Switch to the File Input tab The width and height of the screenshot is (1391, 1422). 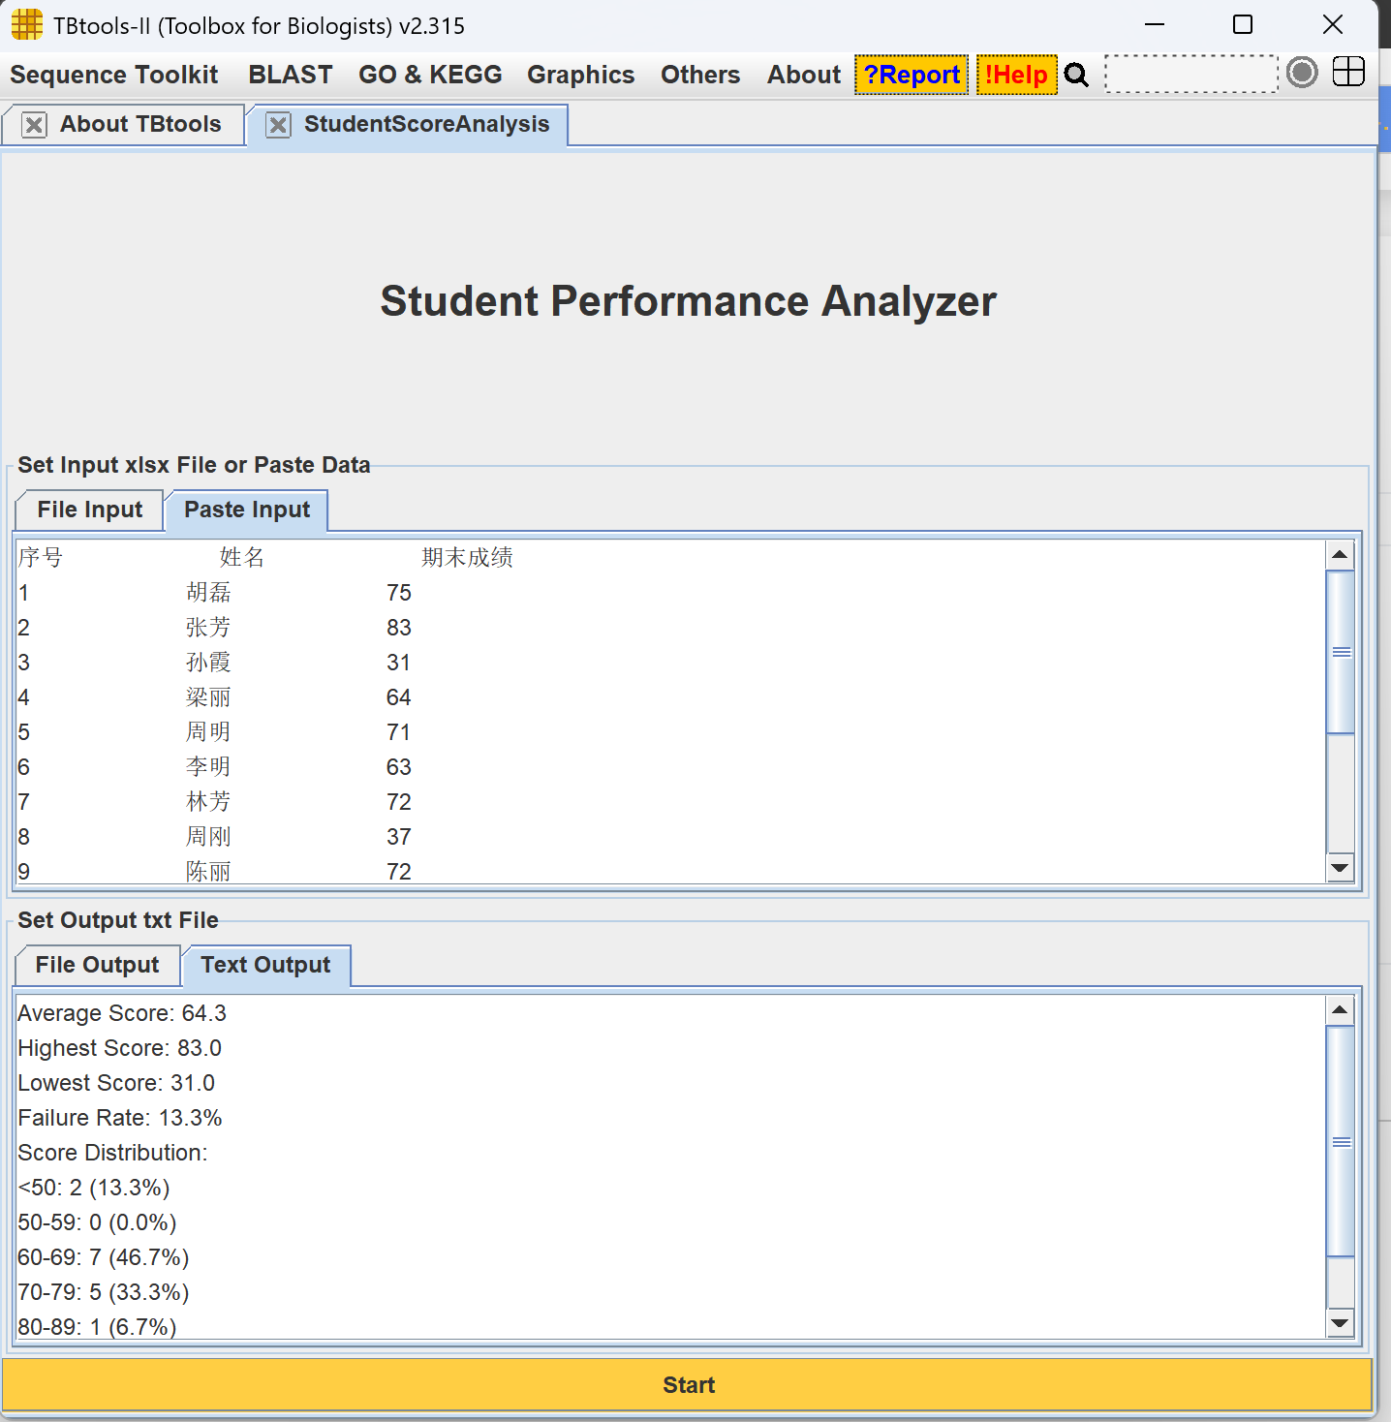90,510
